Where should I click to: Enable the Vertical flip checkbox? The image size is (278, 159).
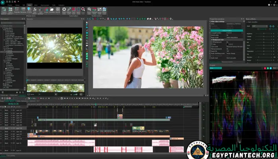(270, 29)
